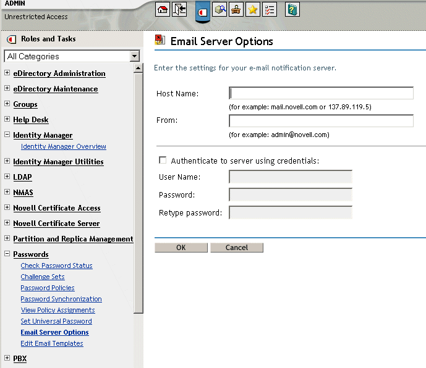The height and width of the screenshot is (368, 426).
Task: Click the Exit door icon
Action: 179,9
